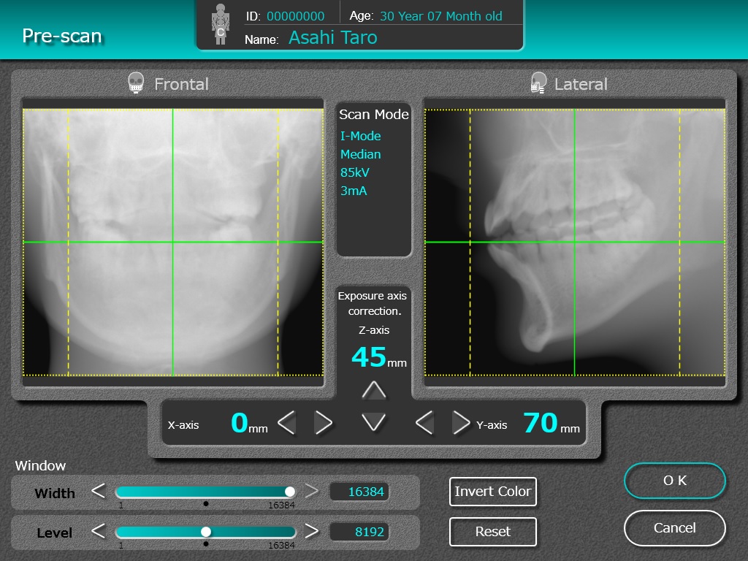Click the Window Level slider handle
This screenshot has width=748, height=561.
pyautogui.click(x=205, y=532)
